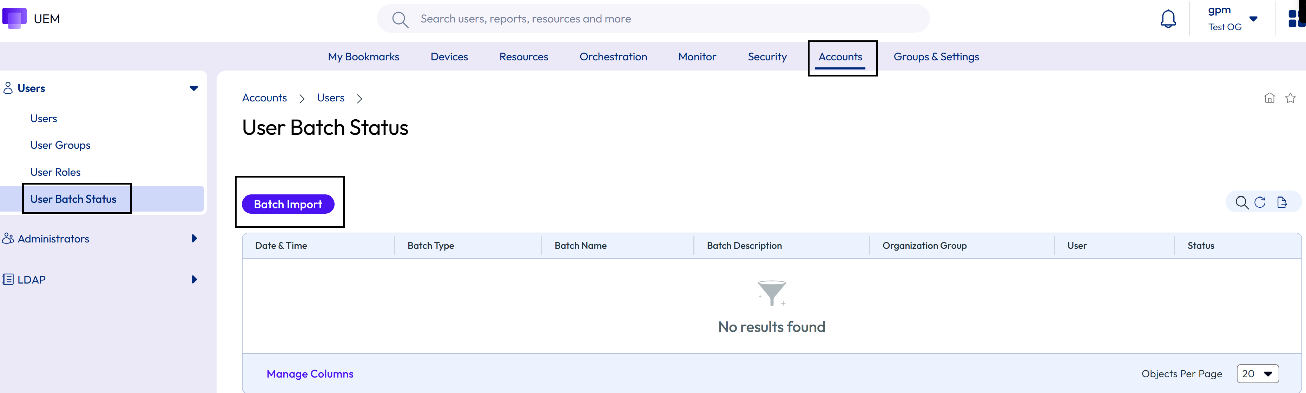Refresh the batch status list

(x=1260, y=202)
